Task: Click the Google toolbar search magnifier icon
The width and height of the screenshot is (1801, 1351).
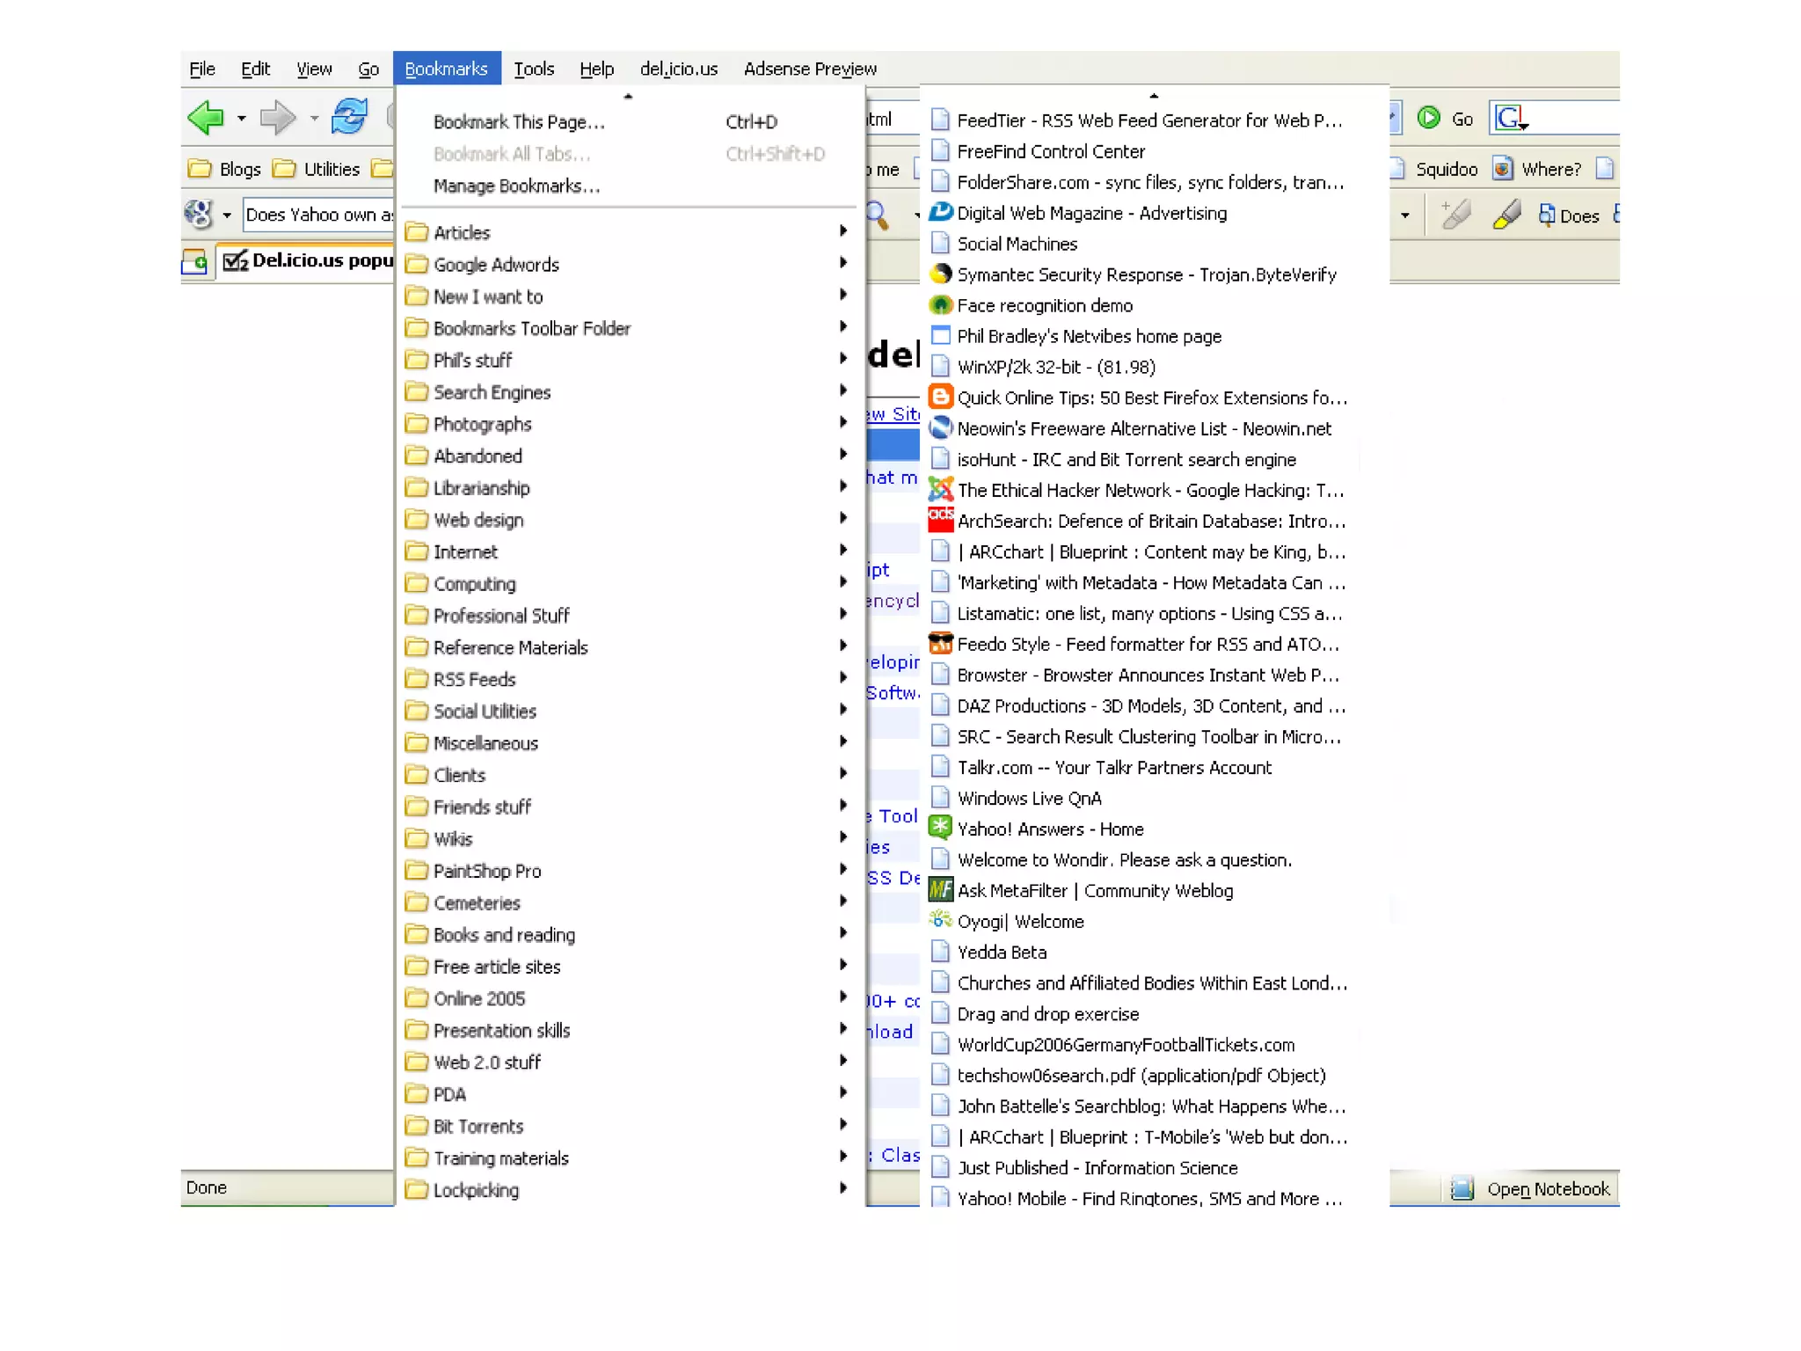Action: point(878,214)
